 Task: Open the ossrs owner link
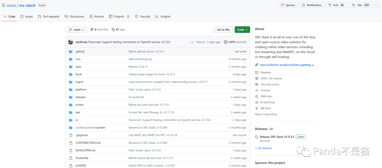coord(11,5)
